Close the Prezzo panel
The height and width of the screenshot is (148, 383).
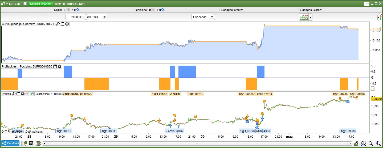[23, 94]
